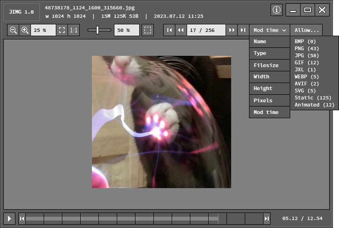The height and width of the screenshot is (228, 339).
Task: Click the 17 / 256 image index field
Action: point(206,30)
